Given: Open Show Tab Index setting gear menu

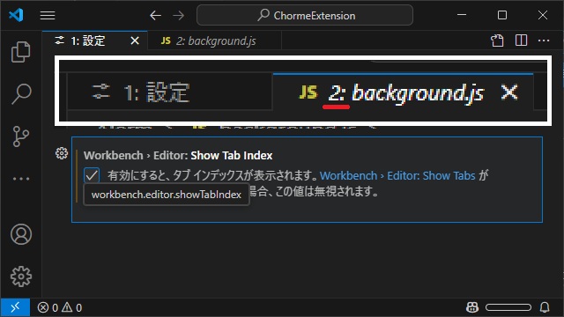Looking at the screenshot, I should click(x=62, y=153).
